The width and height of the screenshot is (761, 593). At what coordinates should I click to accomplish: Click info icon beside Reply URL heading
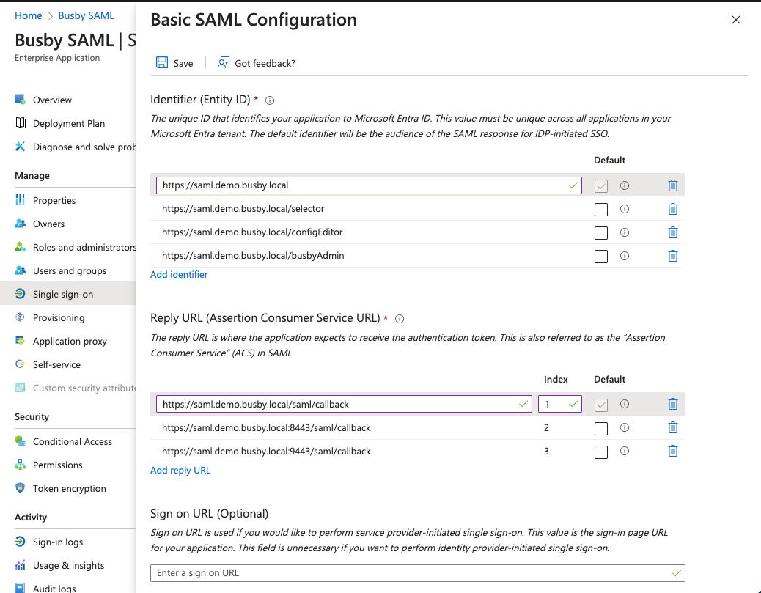(x=400, y=319)
